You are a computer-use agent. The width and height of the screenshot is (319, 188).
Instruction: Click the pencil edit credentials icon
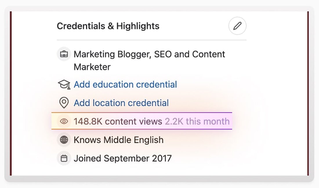click(x=237, y=26)
